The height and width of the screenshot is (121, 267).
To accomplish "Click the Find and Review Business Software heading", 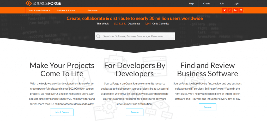I will click(x=207, y=70).
